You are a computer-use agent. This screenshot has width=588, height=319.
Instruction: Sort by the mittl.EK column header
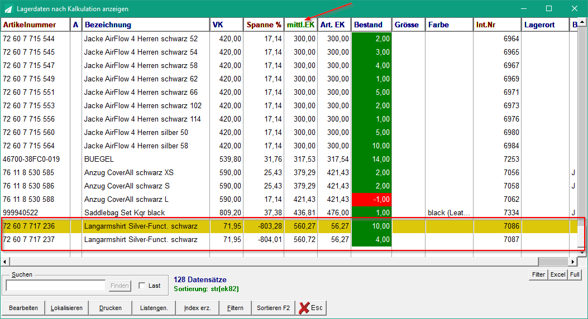[x=300, y=25]
